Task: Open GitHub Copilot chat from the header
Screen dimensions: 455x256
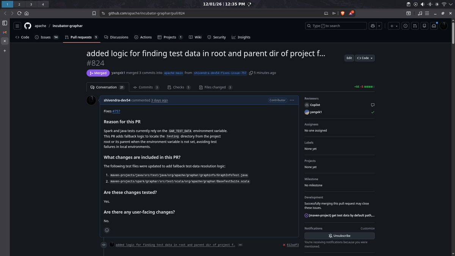Action: point(372,25)
